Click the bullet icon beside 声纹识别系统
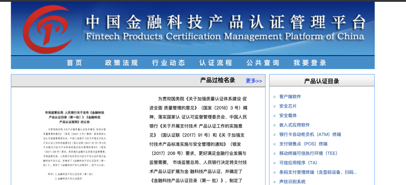Screen dimensions: 406x185 pos(274,182)
